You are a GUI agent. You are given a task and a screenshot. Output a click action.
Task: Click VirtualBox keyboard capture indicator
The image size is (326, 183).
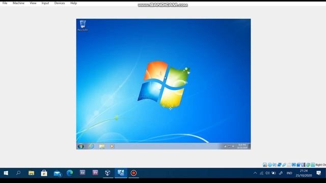tap(313, 165)
